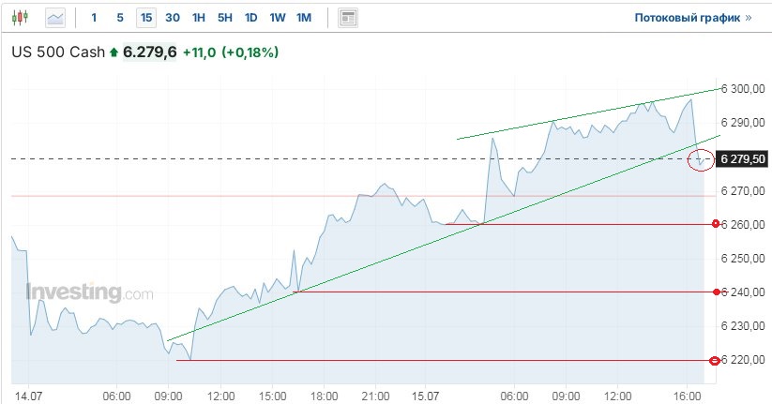772x404 pixels.
Task: Select the 1 minute timeframe
Action: pyautogui.click(x=94, y=18)
